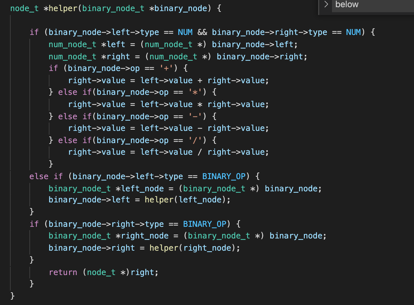
Task: Click the left_node variable in its declaration
Action: 142,189
